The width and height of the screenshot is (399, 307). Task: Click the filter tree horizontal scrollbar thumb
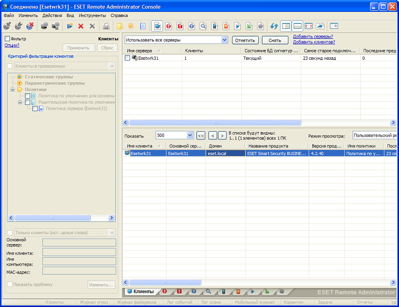(52, 218)
